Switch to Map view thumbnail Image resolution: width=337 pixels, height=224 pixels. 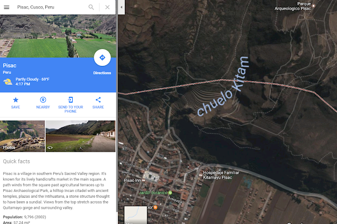pyautogui.click(x=136, y=215)
